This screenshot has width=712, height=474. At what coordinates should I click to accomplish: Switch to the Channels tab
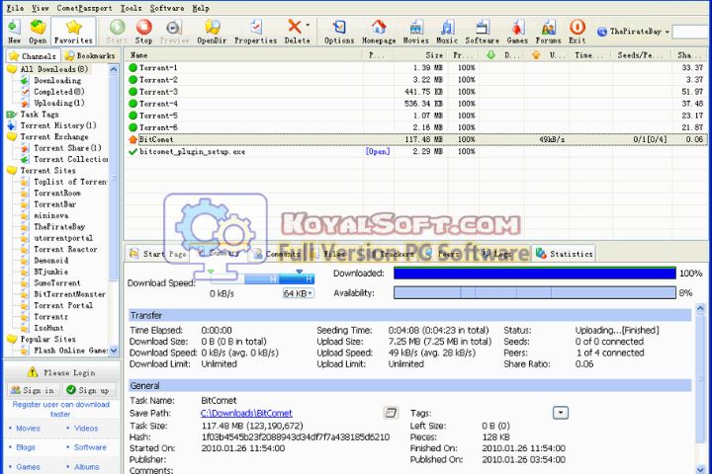point(33,55)
